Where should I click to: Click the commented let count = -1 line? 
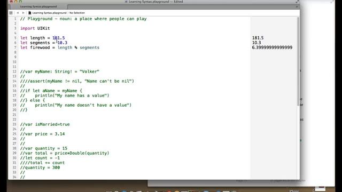coord(40,158)
